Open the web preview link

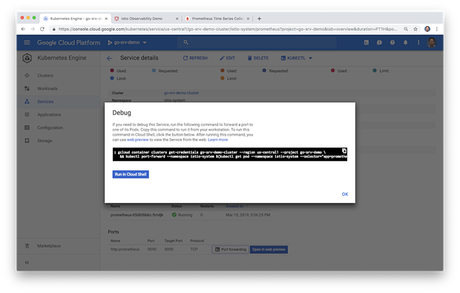click(x=137, y=139)
